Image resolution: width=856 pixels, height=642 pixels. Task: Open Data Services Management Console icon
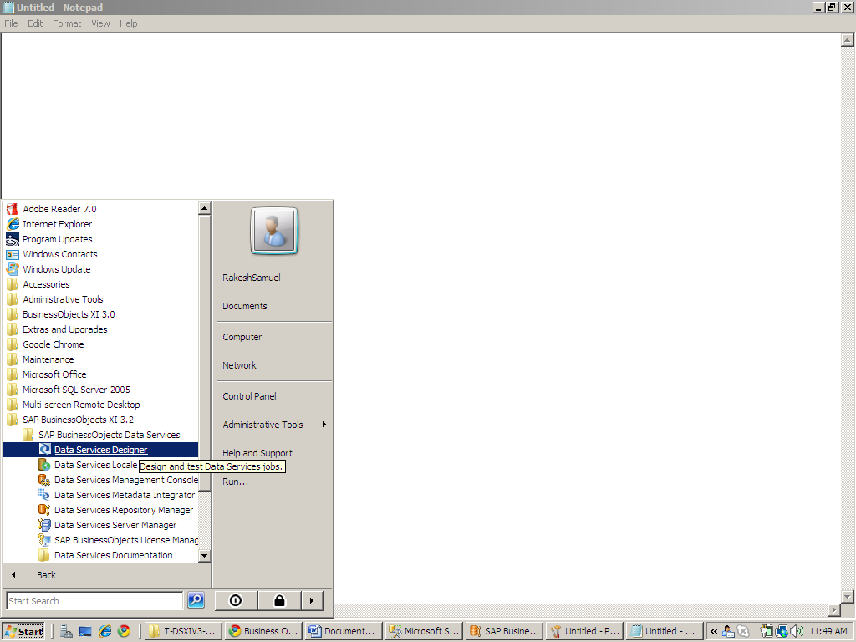coord(44,480)
